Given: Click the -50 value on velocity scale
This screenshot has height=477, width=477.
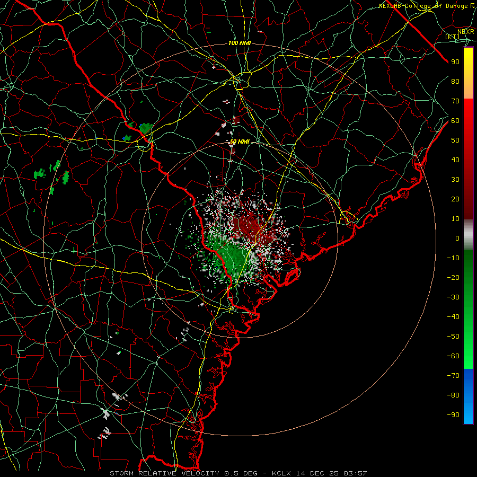Looking at the screenshot, I should pos(453,337).
